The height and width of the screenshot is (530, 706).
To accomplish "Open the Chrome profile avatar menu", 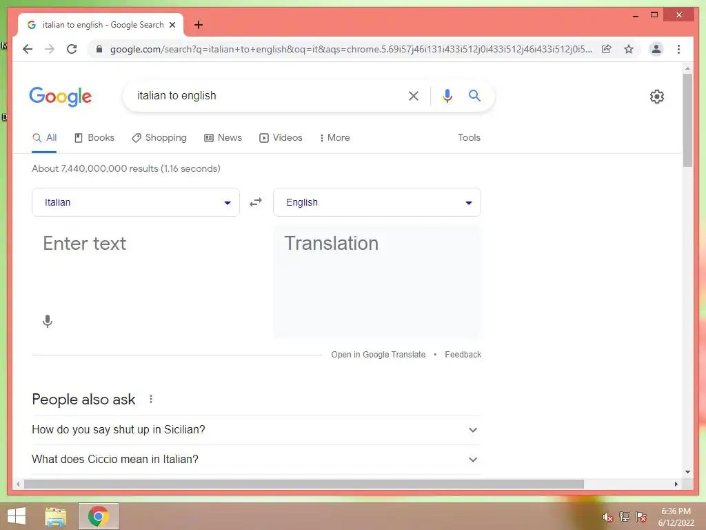I will pyautogui.click(x=656, y=49).
